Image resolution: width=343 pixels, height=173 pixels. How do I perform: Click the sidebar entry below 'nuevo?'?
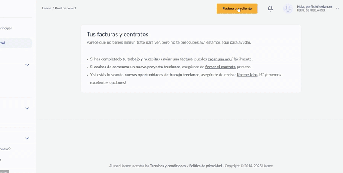click(1, 160)
